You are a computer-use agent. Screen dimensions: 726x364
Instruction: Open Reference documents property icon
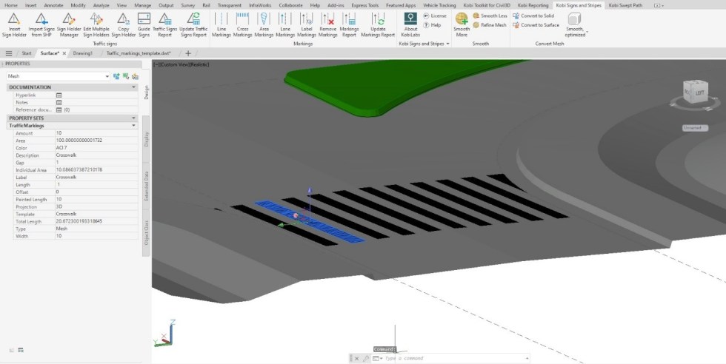59,109
